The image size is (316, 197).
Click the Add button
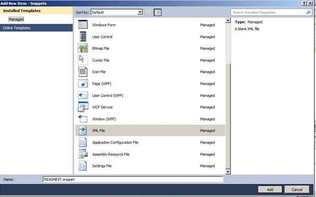pyautogui.click(x=270, y=189)
